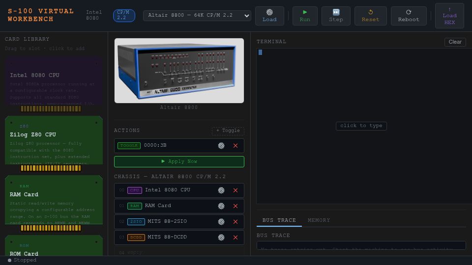Remove MITS 88-DCDD from chassis
Screen dimensions: 472x265
[x=236, y=238]
